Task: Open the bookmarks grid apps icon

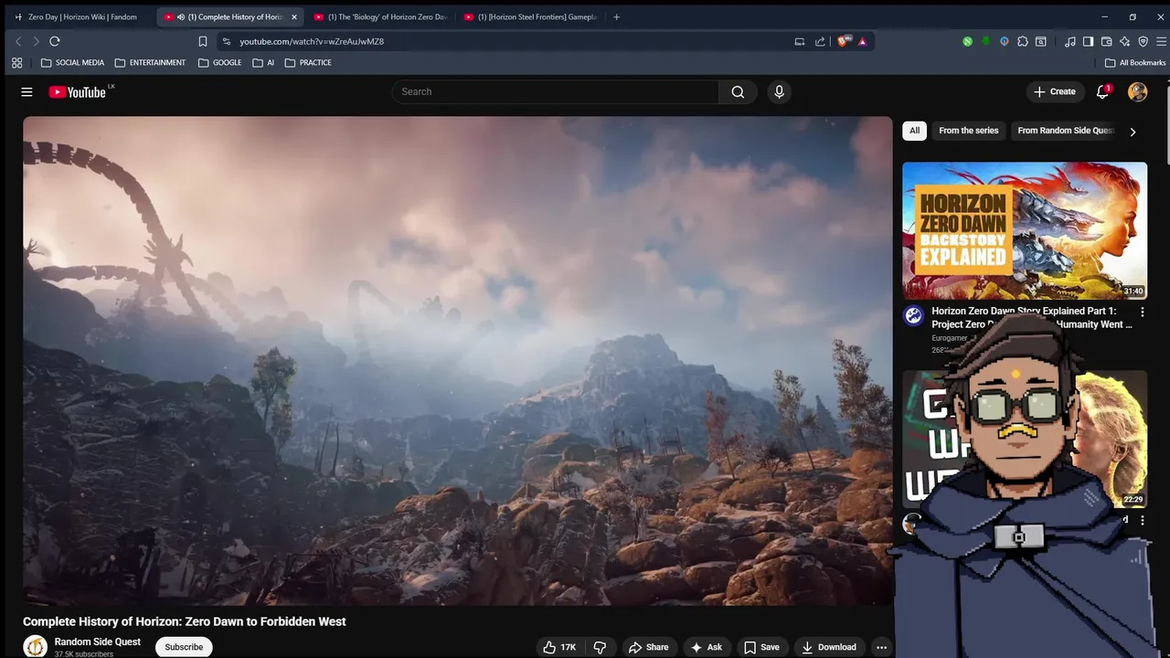Action: (x=16, y=63)
